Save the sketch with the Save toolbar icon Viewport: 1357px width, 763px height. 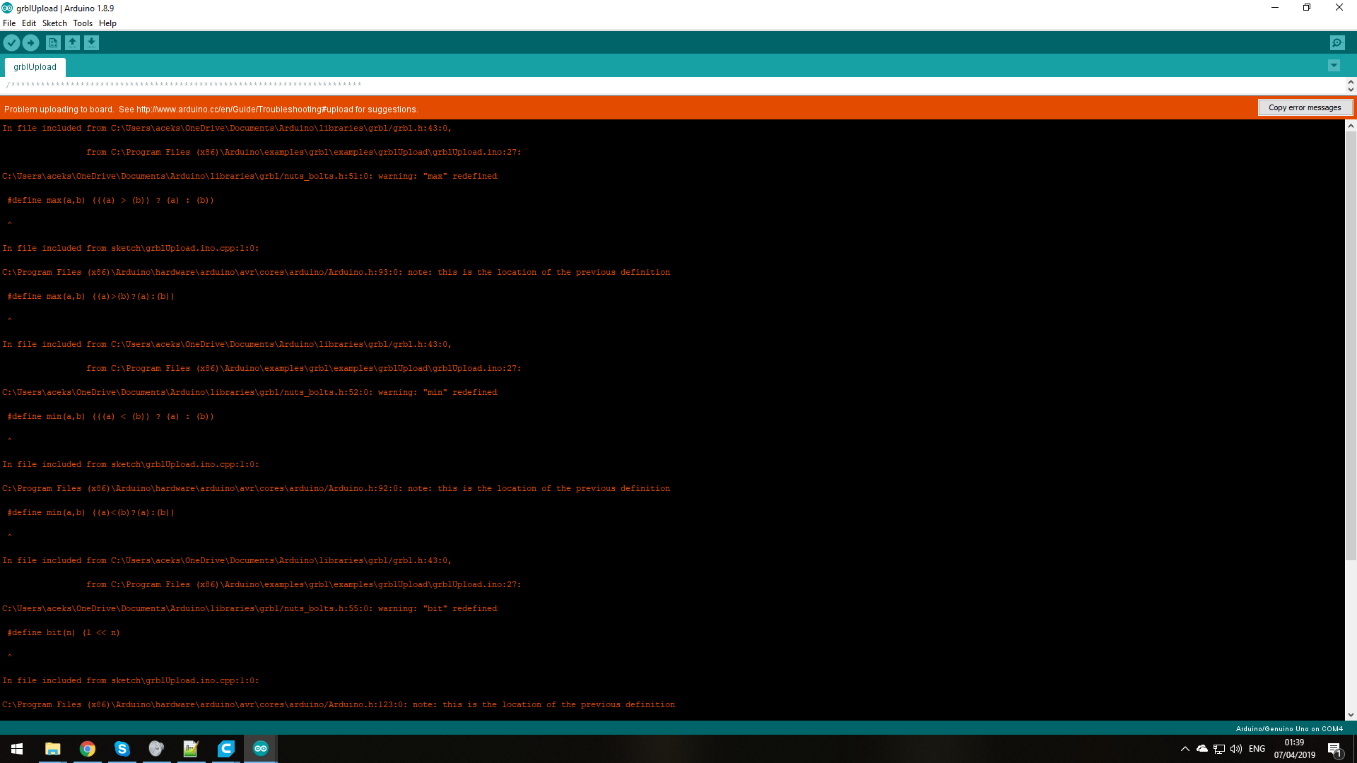(x=91, y=42)
